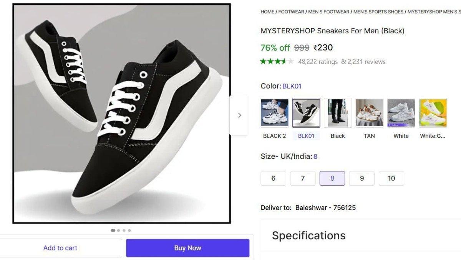Open the size 9 option

pos(362,178)
